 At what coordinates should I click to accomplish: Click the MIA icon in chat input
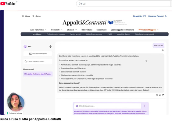tap(77, 106)
